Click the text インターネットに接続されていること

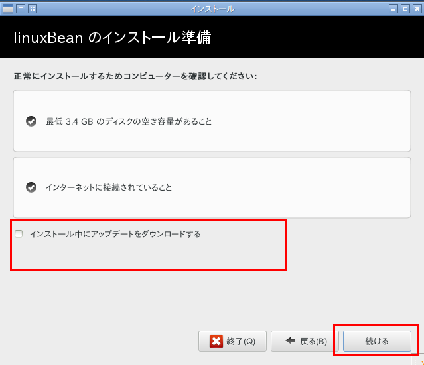(x=109, y=187)
